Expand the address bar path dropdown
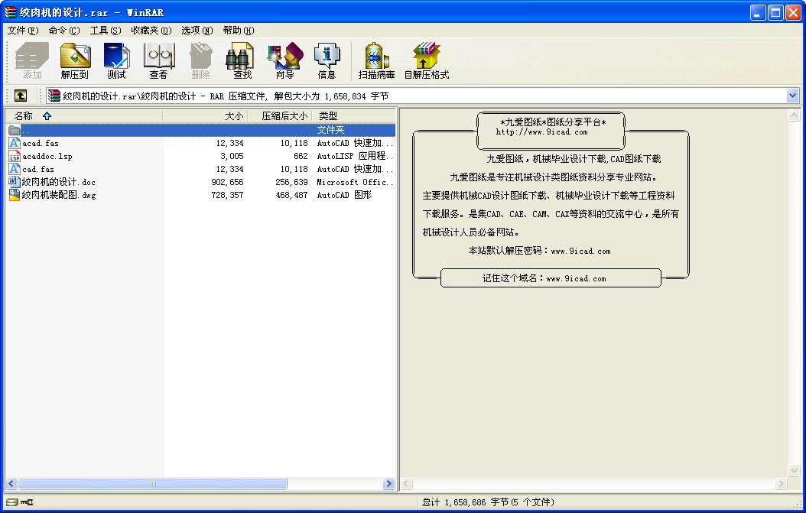Viewport: 806px width, 513px height. pos(792,96)
